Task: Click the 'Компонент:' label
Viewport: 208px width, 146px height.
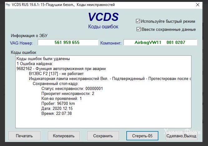Action: [111, 43]
